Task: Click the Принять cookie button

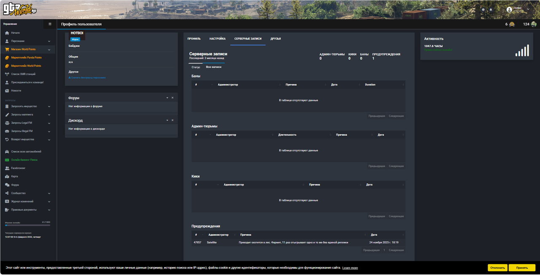Action: (522, 268)
